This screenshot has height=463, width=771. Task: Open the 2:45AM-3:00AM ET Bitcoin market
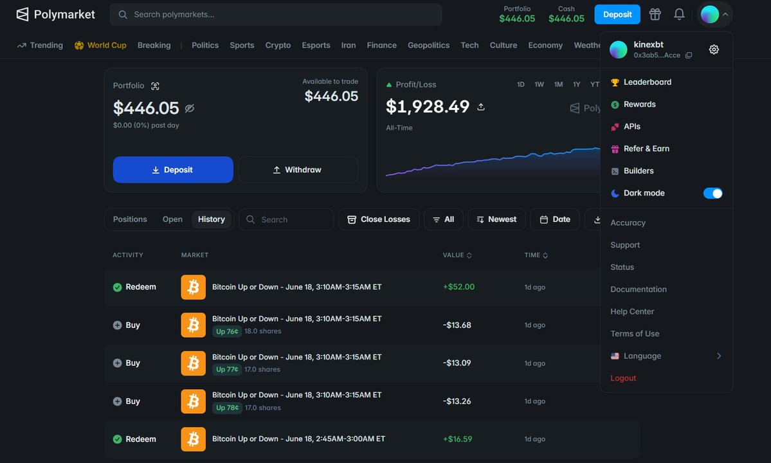[298, 439]
